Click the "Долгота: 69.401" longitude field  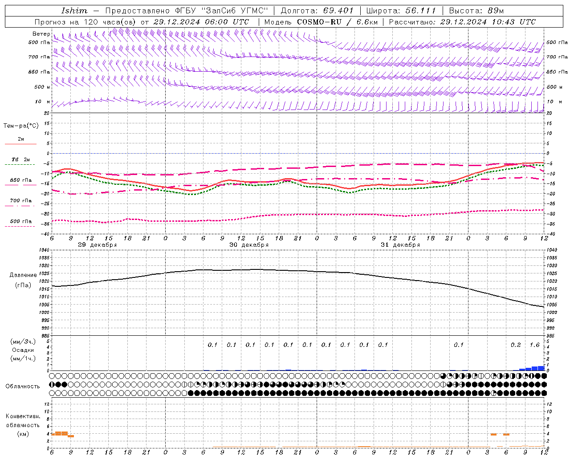317,11
